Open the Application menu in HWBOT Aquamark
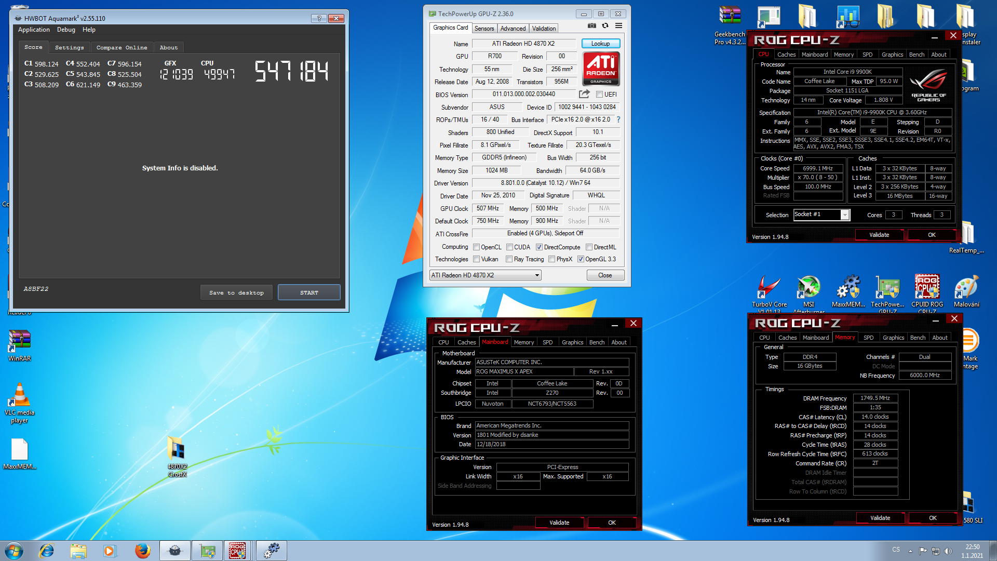This screenshot has height=561, width=997. [34, 30]
